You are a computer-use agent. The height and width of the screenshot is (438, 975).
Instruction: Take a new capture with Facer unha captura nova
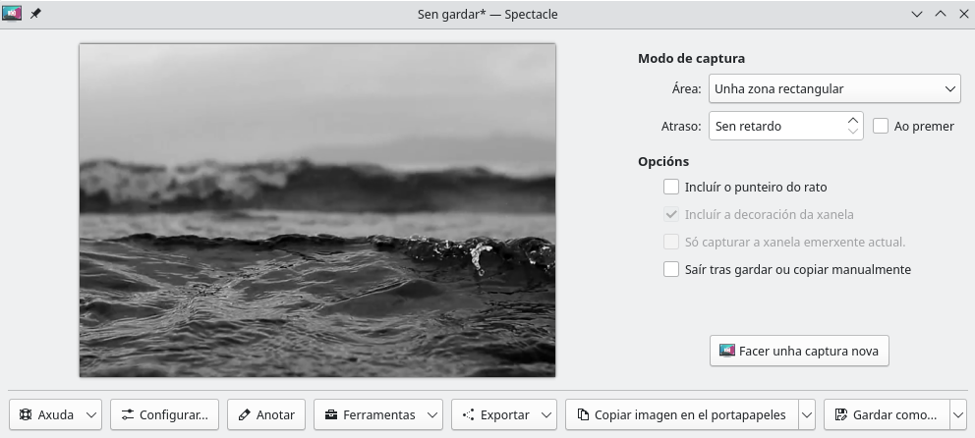click(x=799, y=351)
